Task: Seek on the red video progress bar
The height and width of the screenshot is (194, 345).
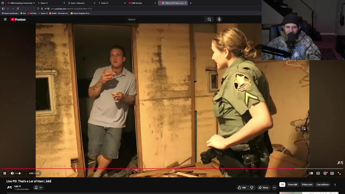Action: [172, 169]
